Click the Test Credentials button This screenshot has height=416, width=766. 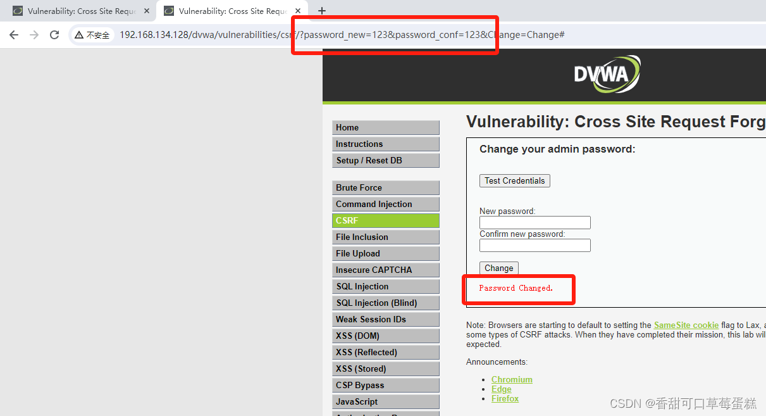(514, 180)
